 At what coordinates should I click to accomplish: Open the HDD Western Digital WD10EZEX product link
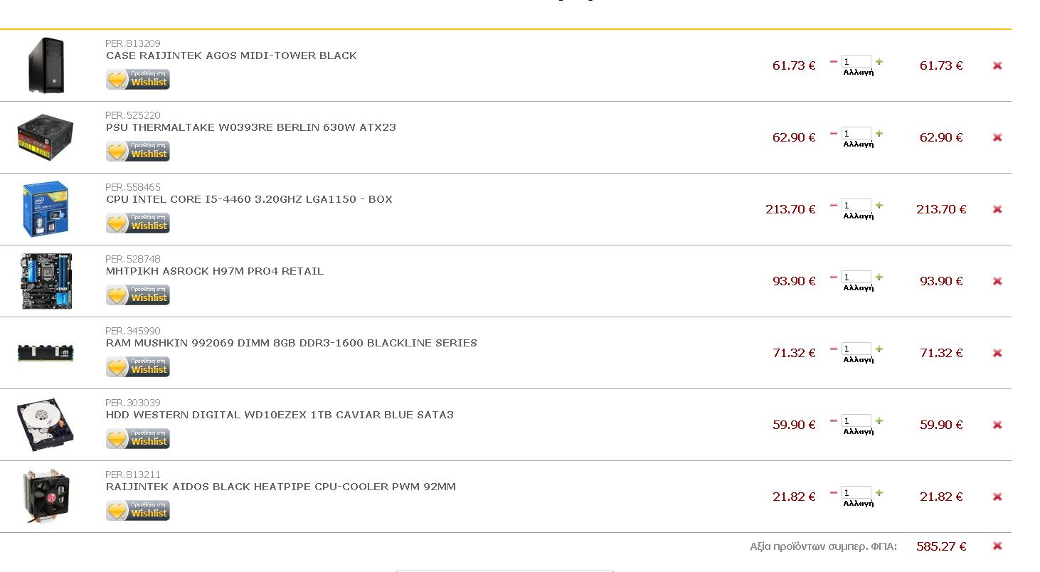(280, 415)
